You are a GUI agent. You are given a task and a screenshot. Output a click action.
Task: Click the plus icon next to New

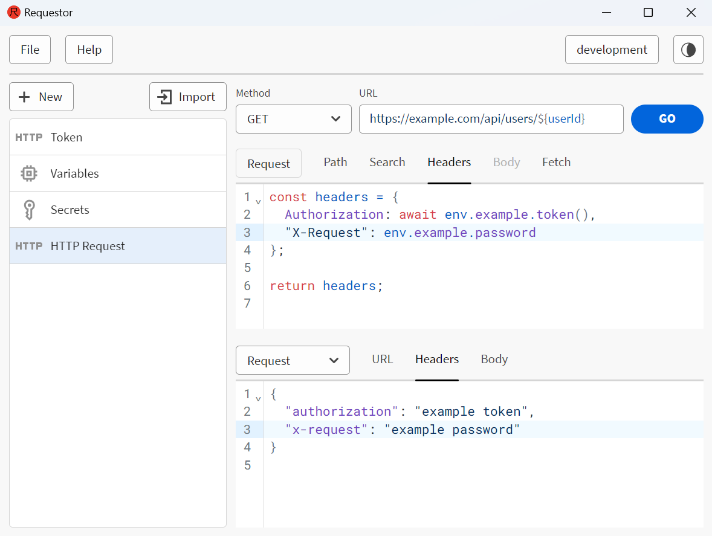click(24, 97)
